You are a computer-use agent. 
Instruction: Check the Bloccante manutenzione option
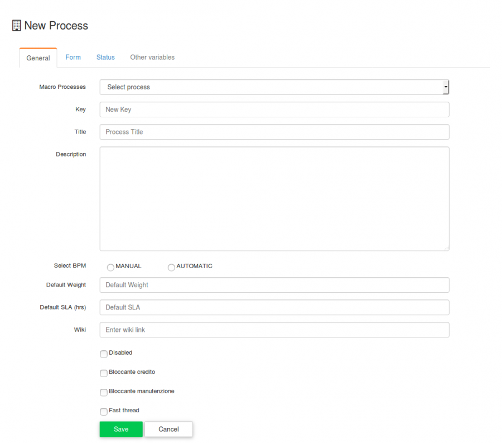click(x=104, y=393)
